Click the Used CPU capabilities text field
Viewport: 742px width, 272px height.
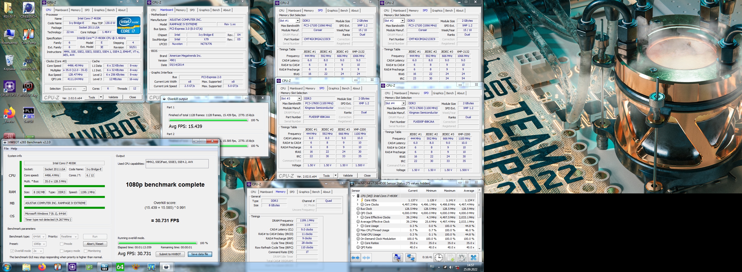click(x=177, y=164)
